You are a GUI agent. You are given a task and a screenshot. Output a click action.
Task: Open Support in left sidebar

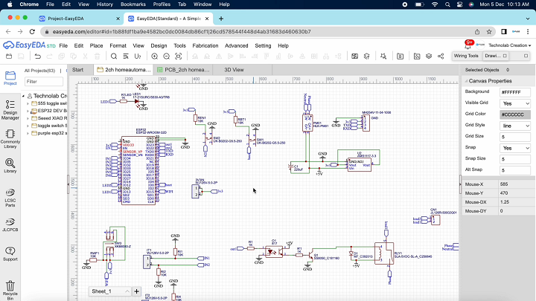(10, 254)
